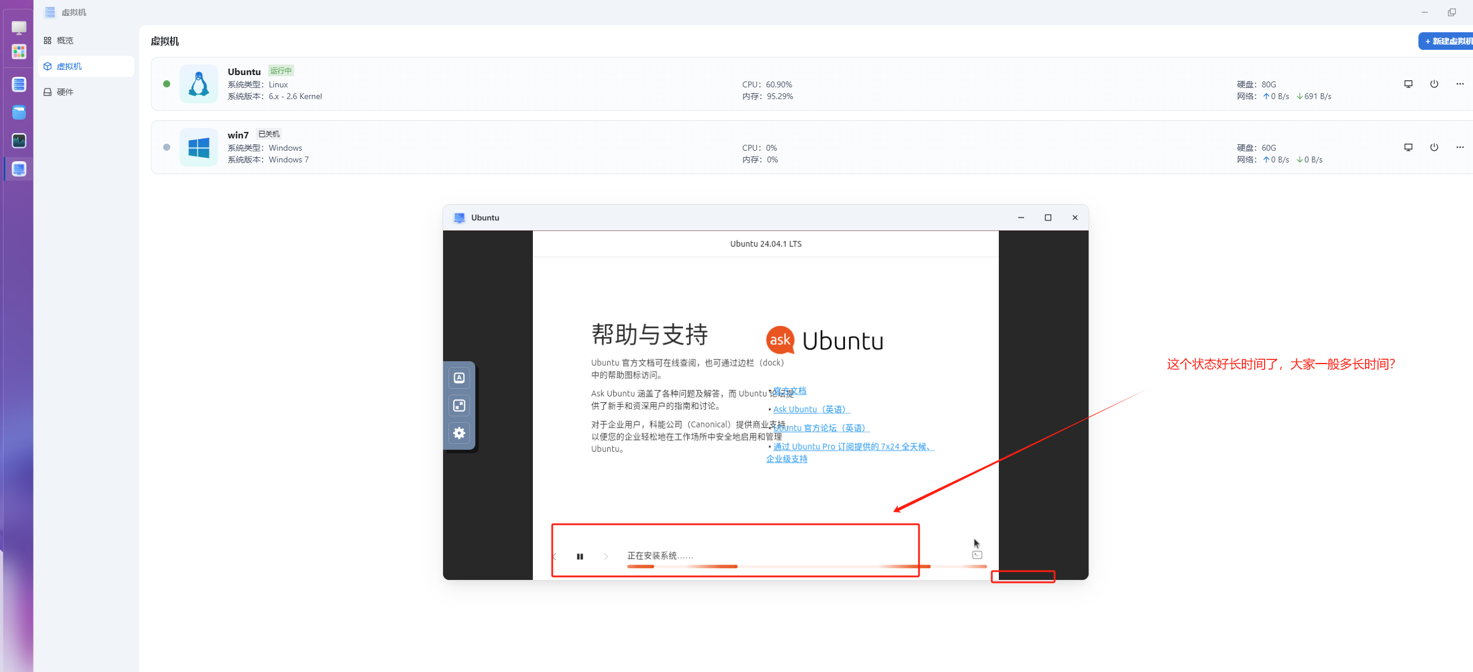Minimize the Ubuntu console window
The height and width of the screenshot is (672, 1473).
(x=1021, y=218)
